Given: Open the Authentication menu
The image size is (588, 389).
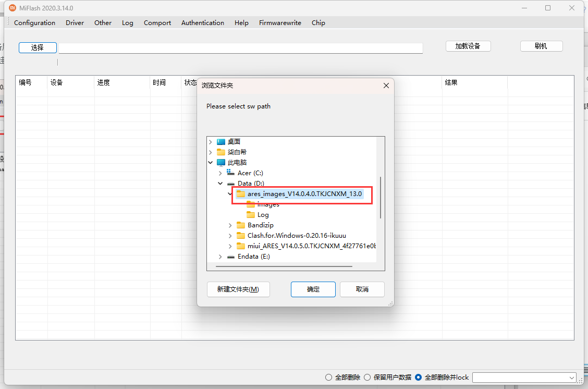Looking at the screenshot, I should 202,23.
